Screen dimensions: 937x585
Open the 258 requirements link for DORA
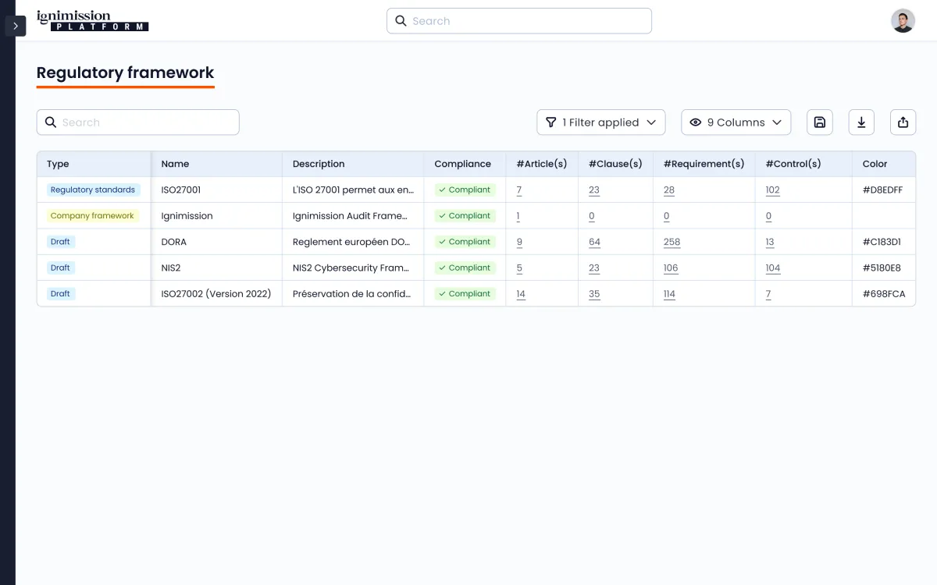click(672, 242)
